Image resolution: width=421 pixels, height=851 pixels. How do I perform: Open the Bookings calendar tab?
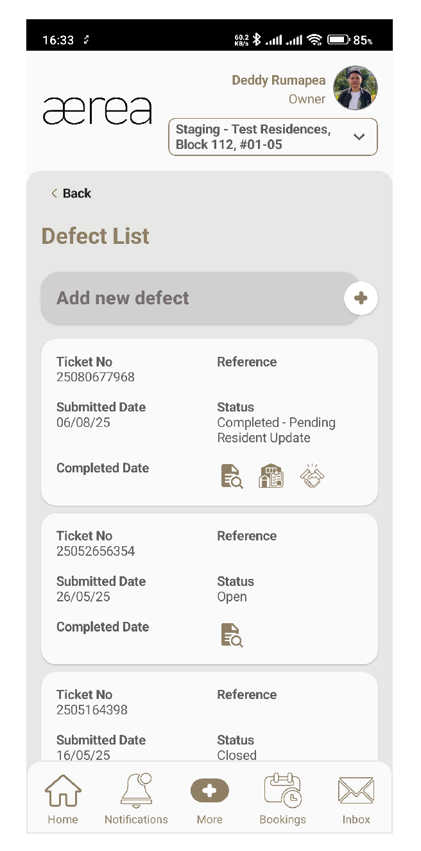pos(282,799)
